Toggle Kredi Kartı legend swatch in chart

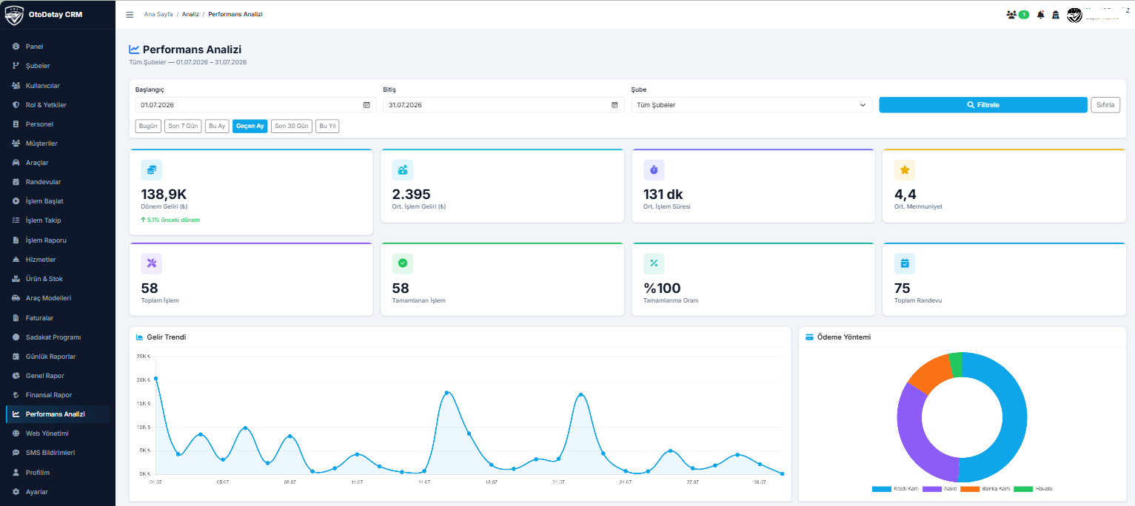(x=882, y=489)
